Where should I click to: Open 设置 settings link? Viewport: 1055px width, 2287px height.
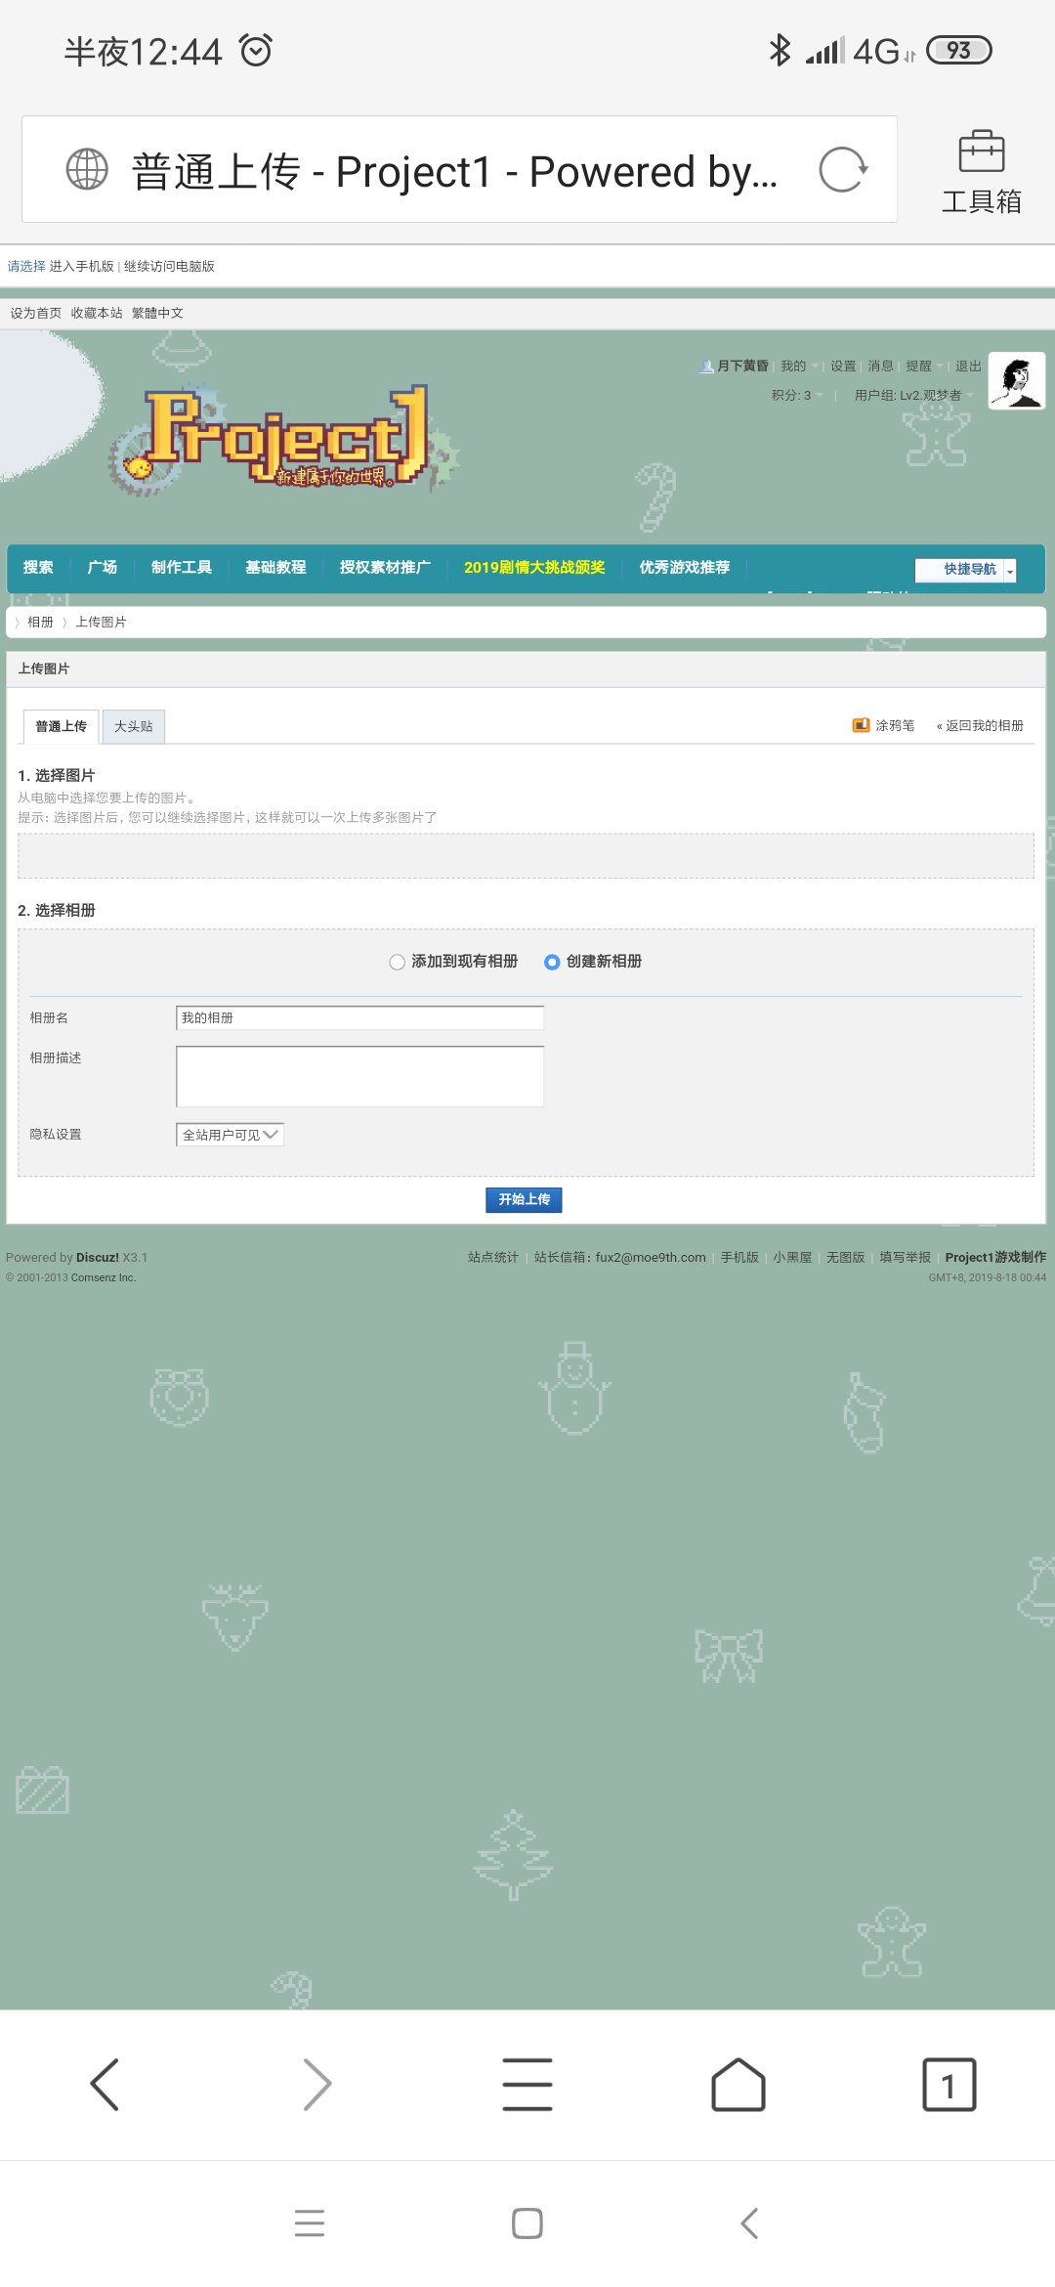(843, 367)
